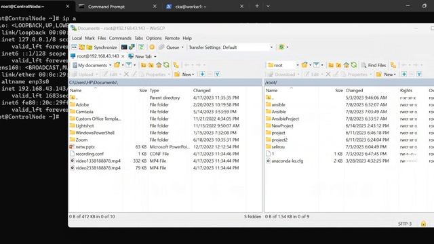Go to remote root directory icon
The image size is (434, 244).
click(338, 65)
